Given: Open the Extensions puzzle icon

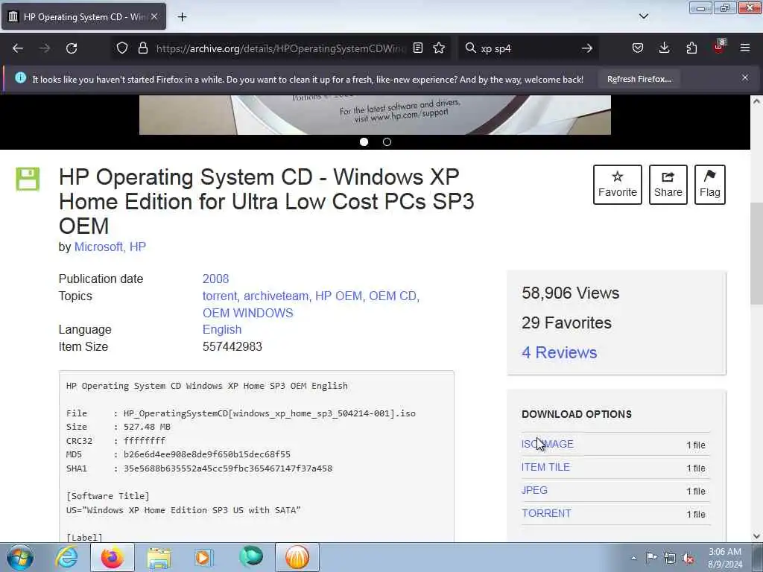Looking at the screenshot, I should (691, 48).
